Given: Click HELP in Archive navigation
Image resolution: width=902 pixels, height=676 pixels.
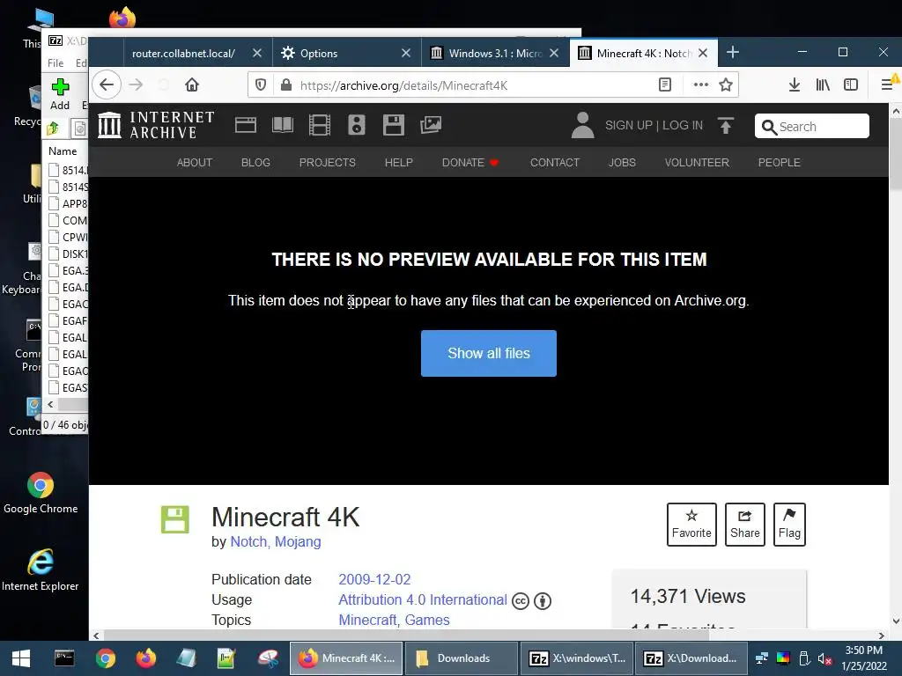Looking at the screenshot, I should click(x=399, y=163).
